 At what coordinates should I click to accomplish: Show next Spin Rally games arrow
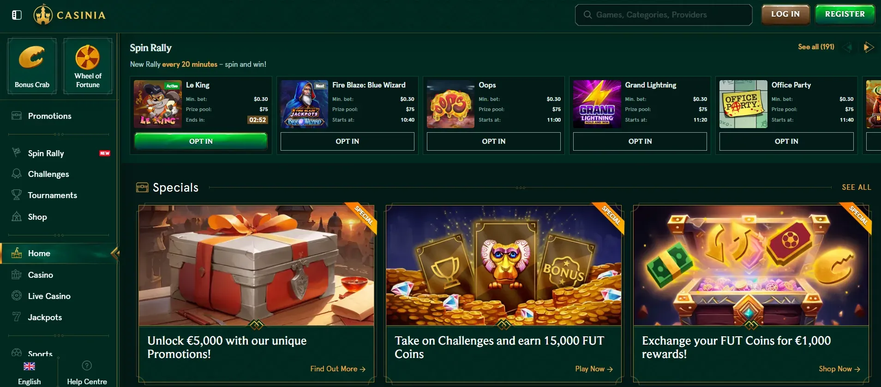click(869, 47)
